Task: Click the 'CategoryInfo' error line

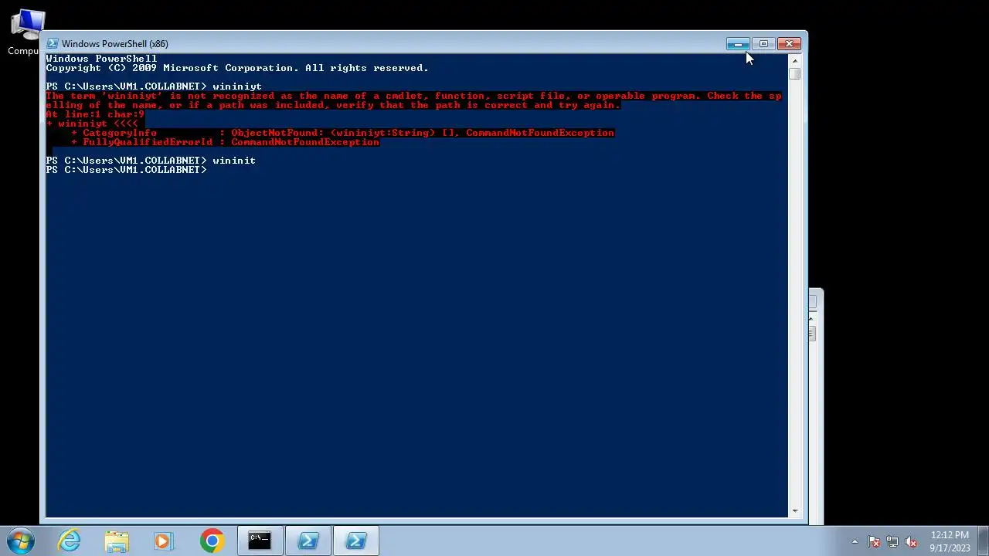Action: [x=342, y=133]
